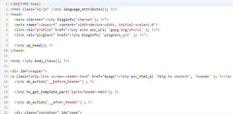233x114 pixels.
Task: Click the 'hueman' text domain string
Action: point(203,76)
